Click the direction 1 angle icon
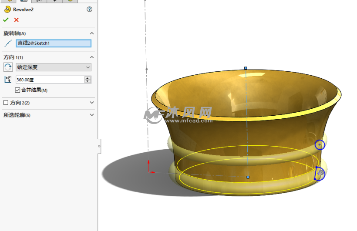The width and height of the screenshot is (357, 231). [8, 80]
